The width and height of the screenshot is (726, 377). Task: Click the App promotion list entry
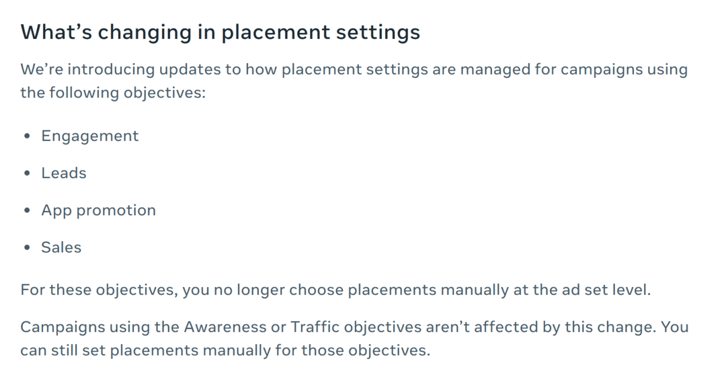coord(99,211)
